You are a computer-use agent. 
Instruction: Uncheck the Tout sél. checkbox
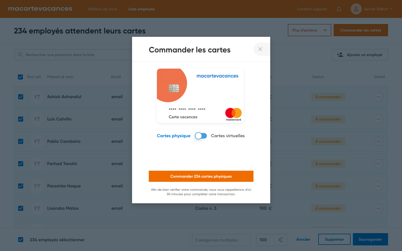[20, 77]
